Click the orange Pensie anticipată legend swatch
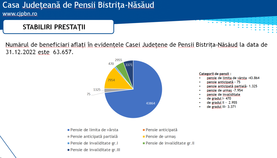Viewport: 277px width, 158px height. tap(144, 130)
